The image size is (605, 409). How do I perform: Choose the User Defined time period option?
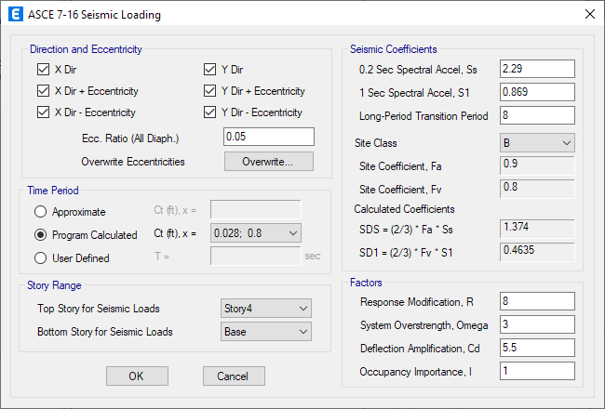tap(40, 258)
